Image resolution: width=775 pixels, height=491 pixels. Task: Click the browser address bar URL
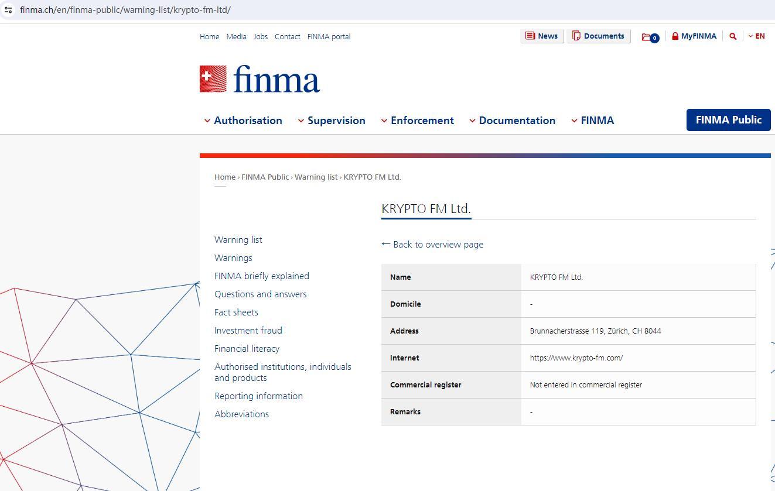click(125, 10)
